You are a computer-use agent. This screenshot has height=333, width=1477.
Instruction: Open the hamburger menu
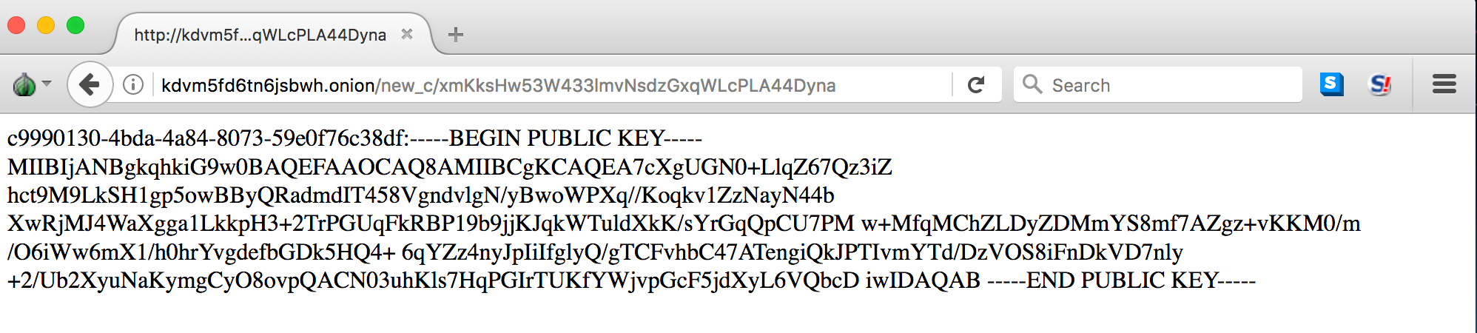(x=1444, y=84)
